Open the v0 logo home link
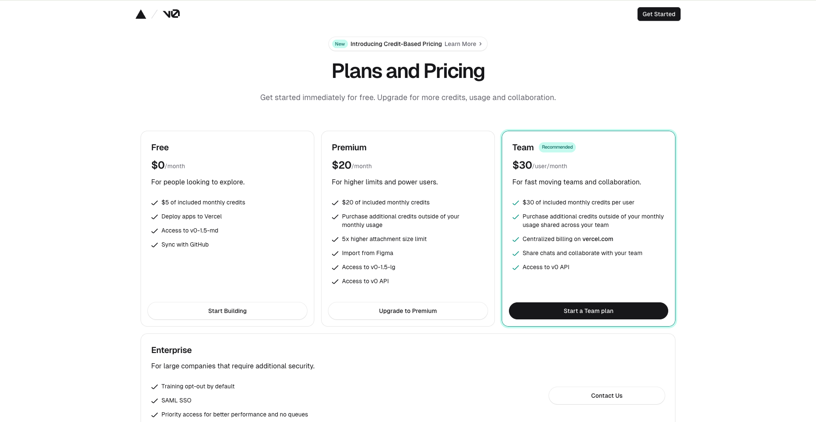This screenshot has width=816, height=422. tap(171, 14)
